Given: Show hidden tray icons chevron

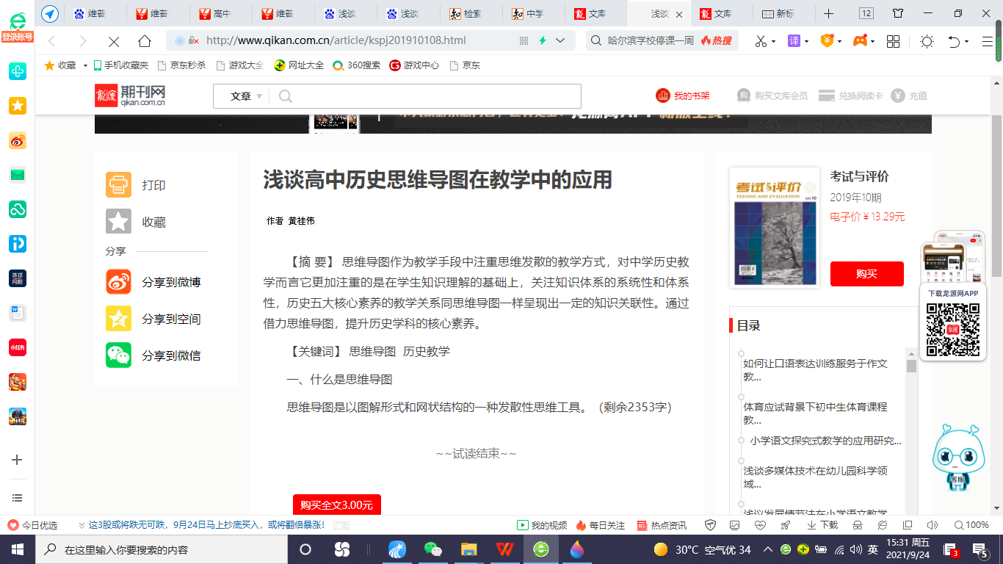Looking at the screenshot, I should coord(767,549).
